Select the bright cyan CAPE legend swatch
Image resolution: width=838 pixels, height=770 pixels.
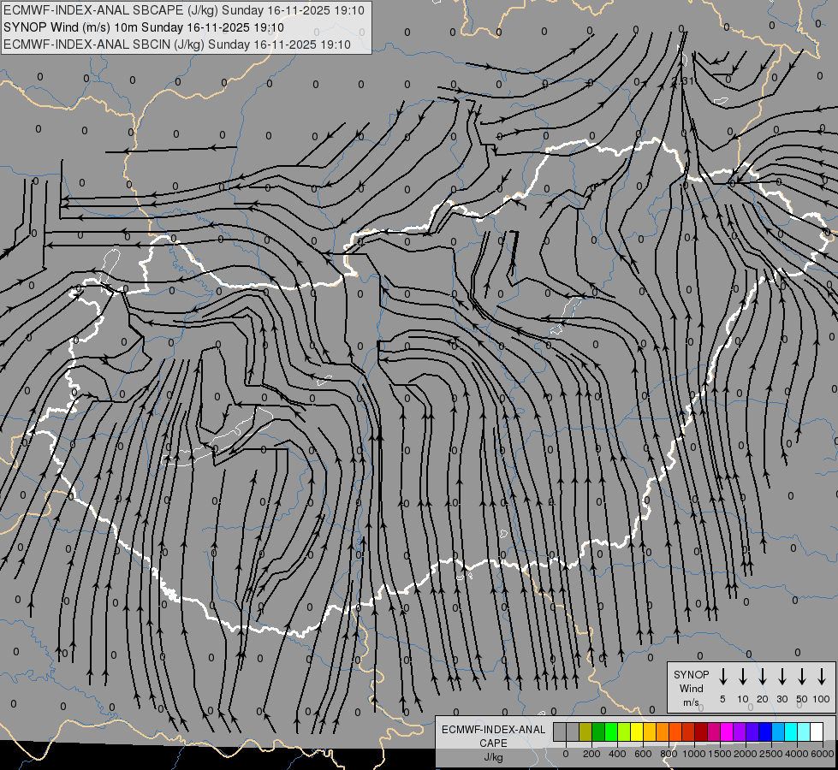point(792,731)
